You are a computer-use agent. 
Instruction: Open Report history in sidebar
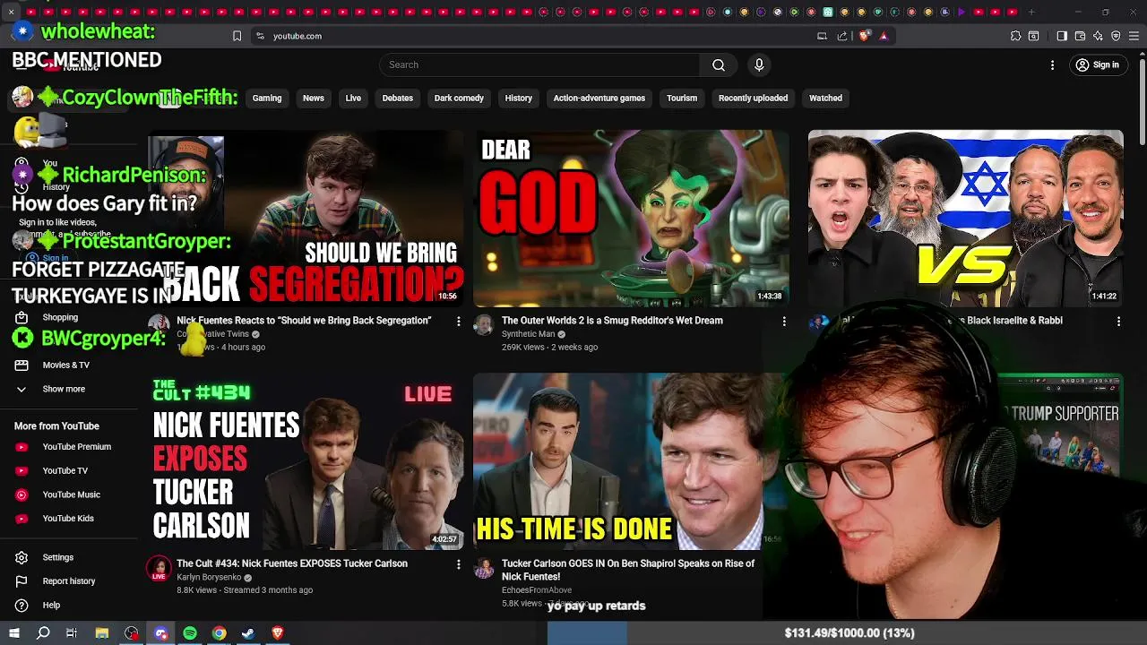[x=70, y=581]
